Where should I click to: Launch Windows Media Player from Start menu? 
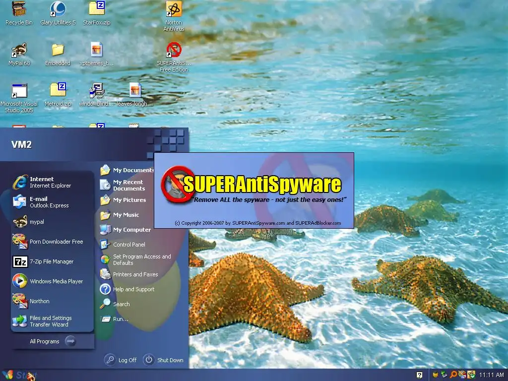coord(52,281)
